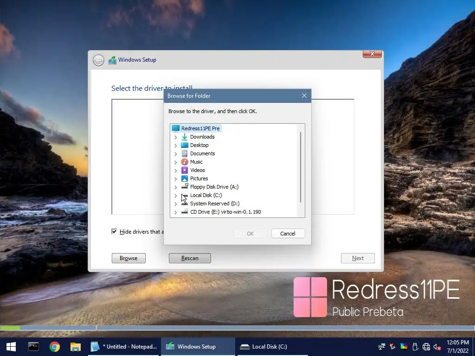Click the muted speaker tray icon
This screenshot has height=356, width=475.
coord(437,347)
